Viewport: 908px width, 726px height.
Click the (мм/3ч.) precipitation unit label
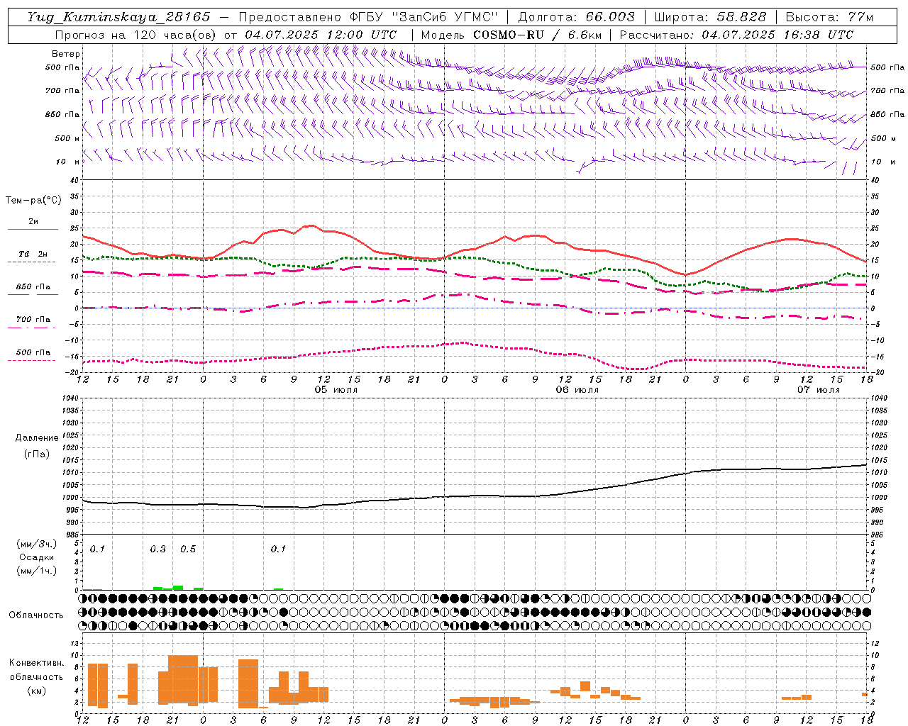point(37,544)
